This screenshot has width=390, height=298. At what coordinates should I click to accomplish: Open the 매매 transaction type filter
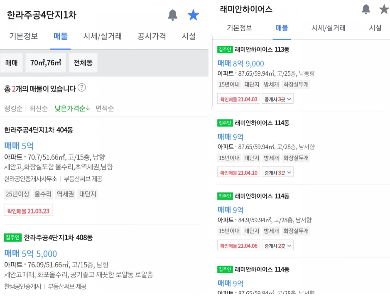point(12,63)
